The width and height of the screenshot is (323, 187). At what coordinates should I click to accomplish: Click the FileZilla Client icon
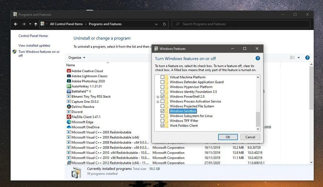[x=69, y=117]
